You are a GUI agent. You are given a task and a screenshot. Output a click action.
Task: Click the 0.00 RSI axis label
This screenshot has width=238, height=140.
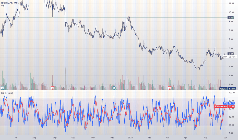click(231, 133)
